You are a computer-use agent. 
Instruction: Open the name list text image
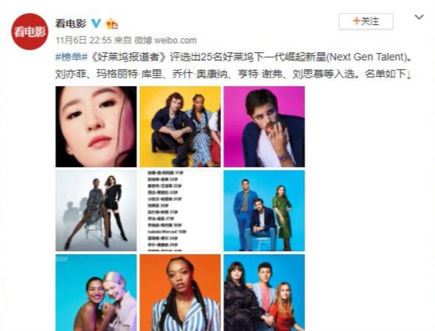coord(180,211)
